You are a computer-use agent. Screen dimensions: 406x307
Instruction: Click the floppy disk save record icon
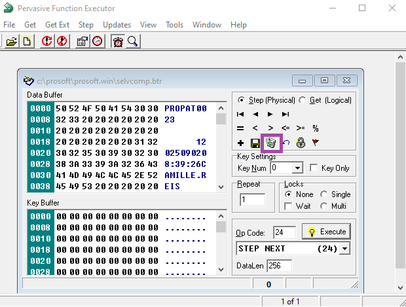[x=255, y=142]
